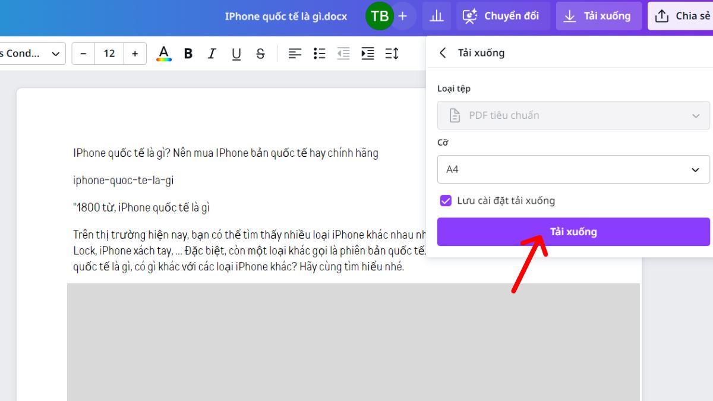Click the font size input showing 12

(x=109, y=53)
